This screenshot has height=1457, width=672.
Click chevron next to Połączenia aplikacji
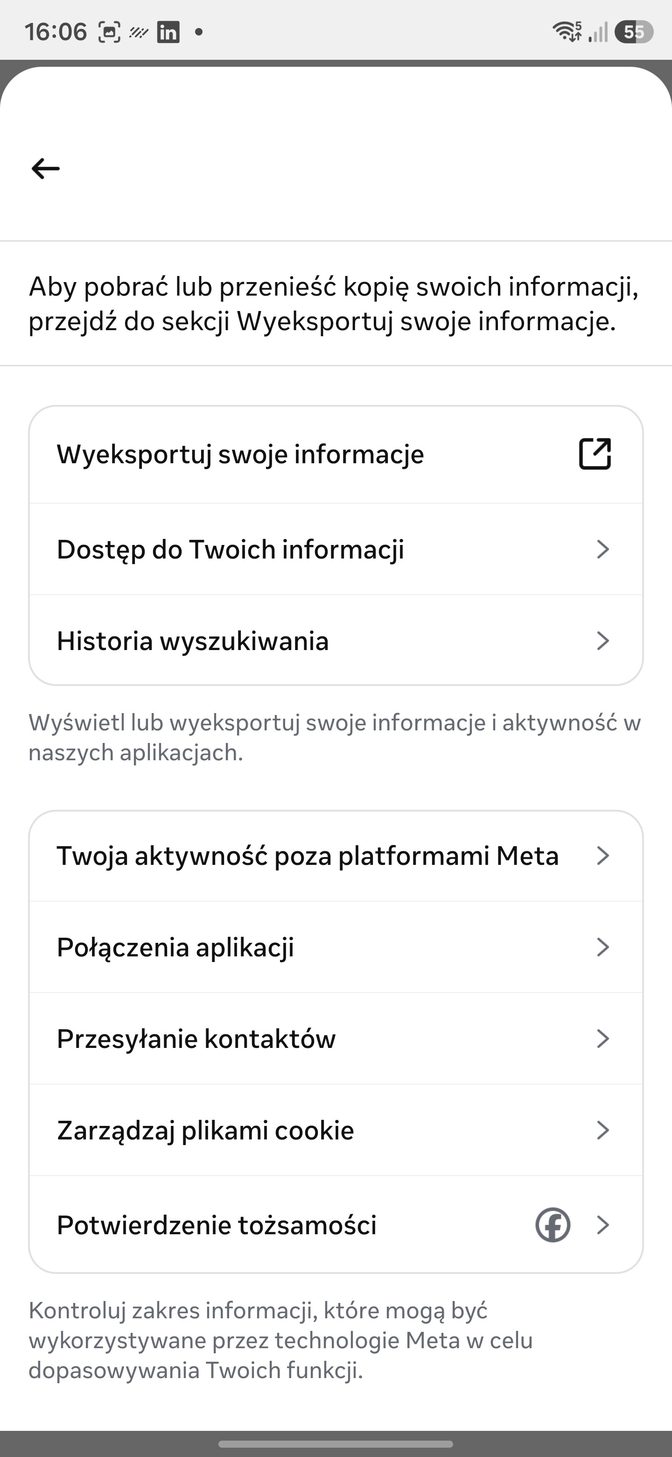(x=603, y=948)
